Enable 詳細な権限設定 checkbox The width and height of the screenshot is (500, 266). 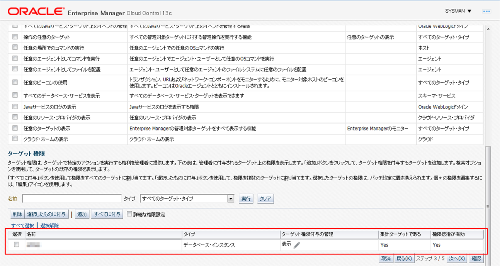tap(129, 214)
